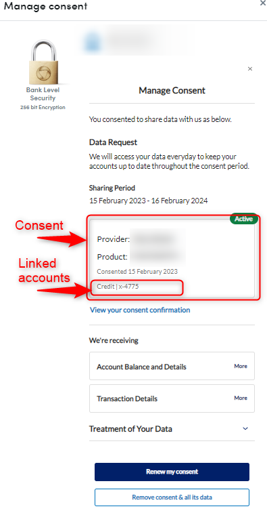Image resolution: width=267 pixels, height=513 pixels.
Task: Expand Treatment of Your Data chevron
Action: point(245,428)
